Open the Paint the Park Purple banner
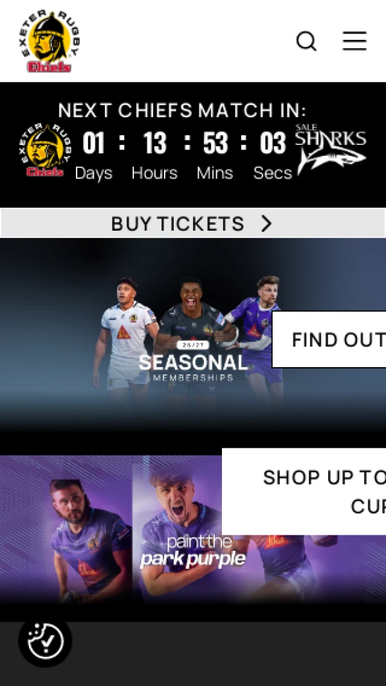Screen dimensions: 386x686 (x=193, y=530)
